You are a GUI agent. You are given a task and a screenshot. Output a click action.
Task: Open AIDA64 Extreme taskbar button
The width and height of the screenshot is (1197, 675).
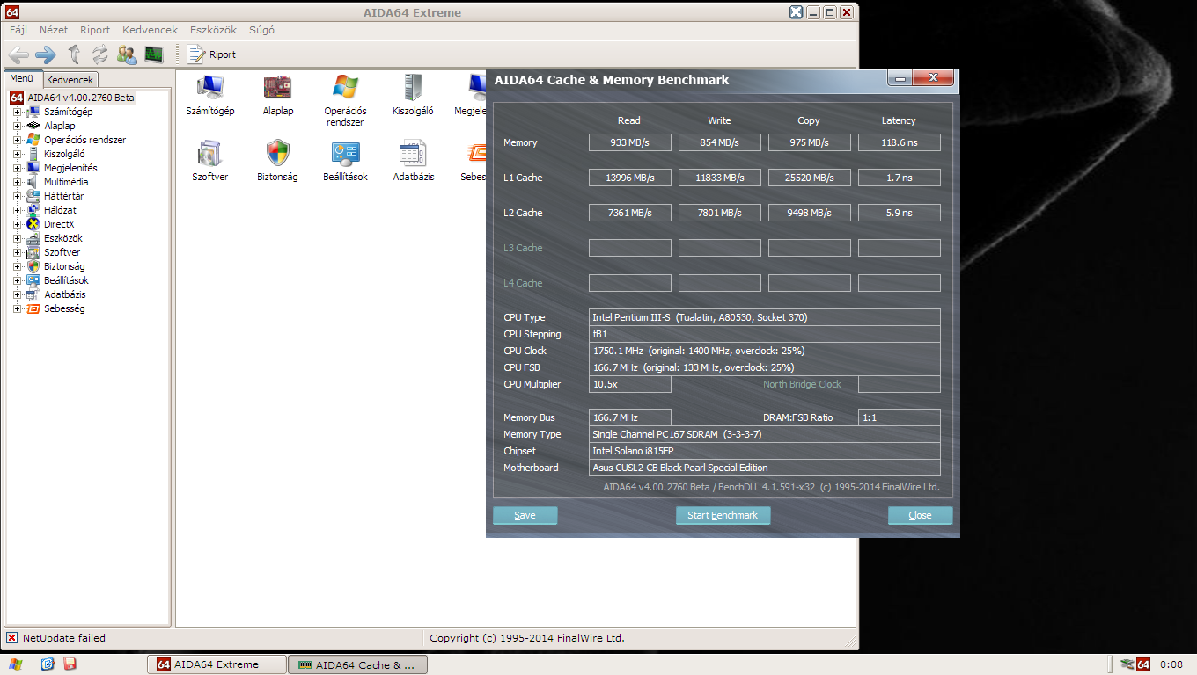(x=217, y=664)
